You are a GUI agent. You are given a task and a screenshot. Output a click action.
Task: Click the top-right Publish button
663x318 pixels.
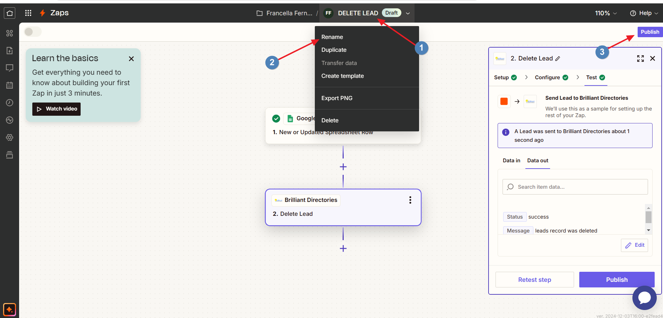click(x=650, y=32)
